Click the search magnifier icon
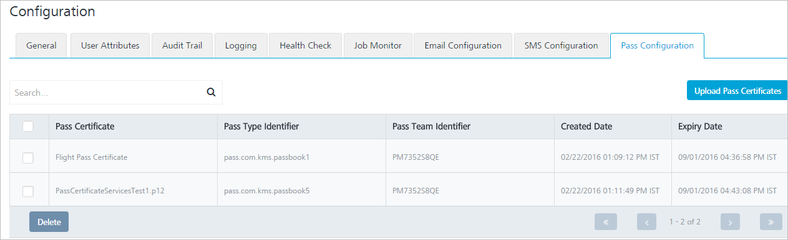 [x=211, y=93]
